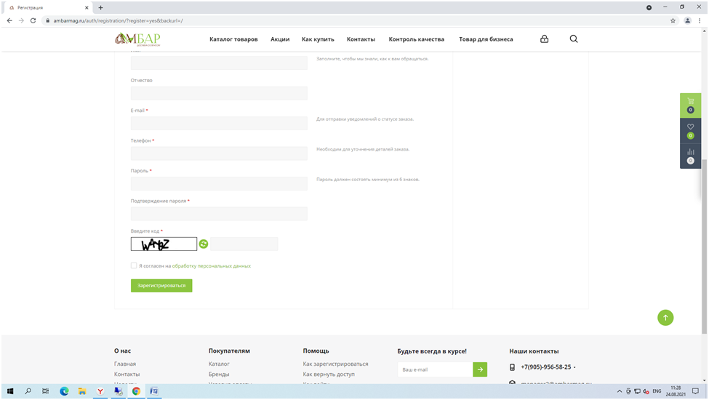This screenshot has width=709, height=400.
Task: Open the Каталог товаров menu
Action: click(x=233, y=39)
